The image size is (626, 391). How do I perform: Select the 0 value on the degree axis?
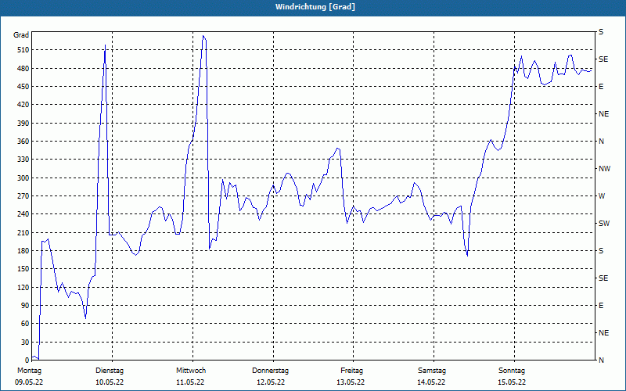tap(27, 361)
